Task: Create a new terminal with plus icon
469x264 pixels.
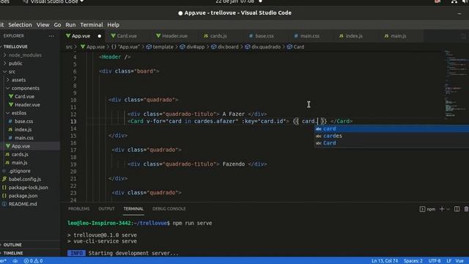Action: click(442, 209)
